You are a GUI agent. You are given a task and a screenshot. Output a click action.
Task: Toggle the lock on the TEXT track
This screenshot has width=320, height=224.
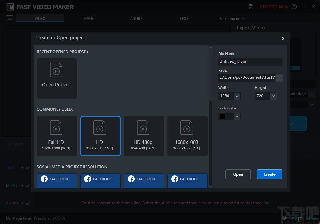coord(28,167)
